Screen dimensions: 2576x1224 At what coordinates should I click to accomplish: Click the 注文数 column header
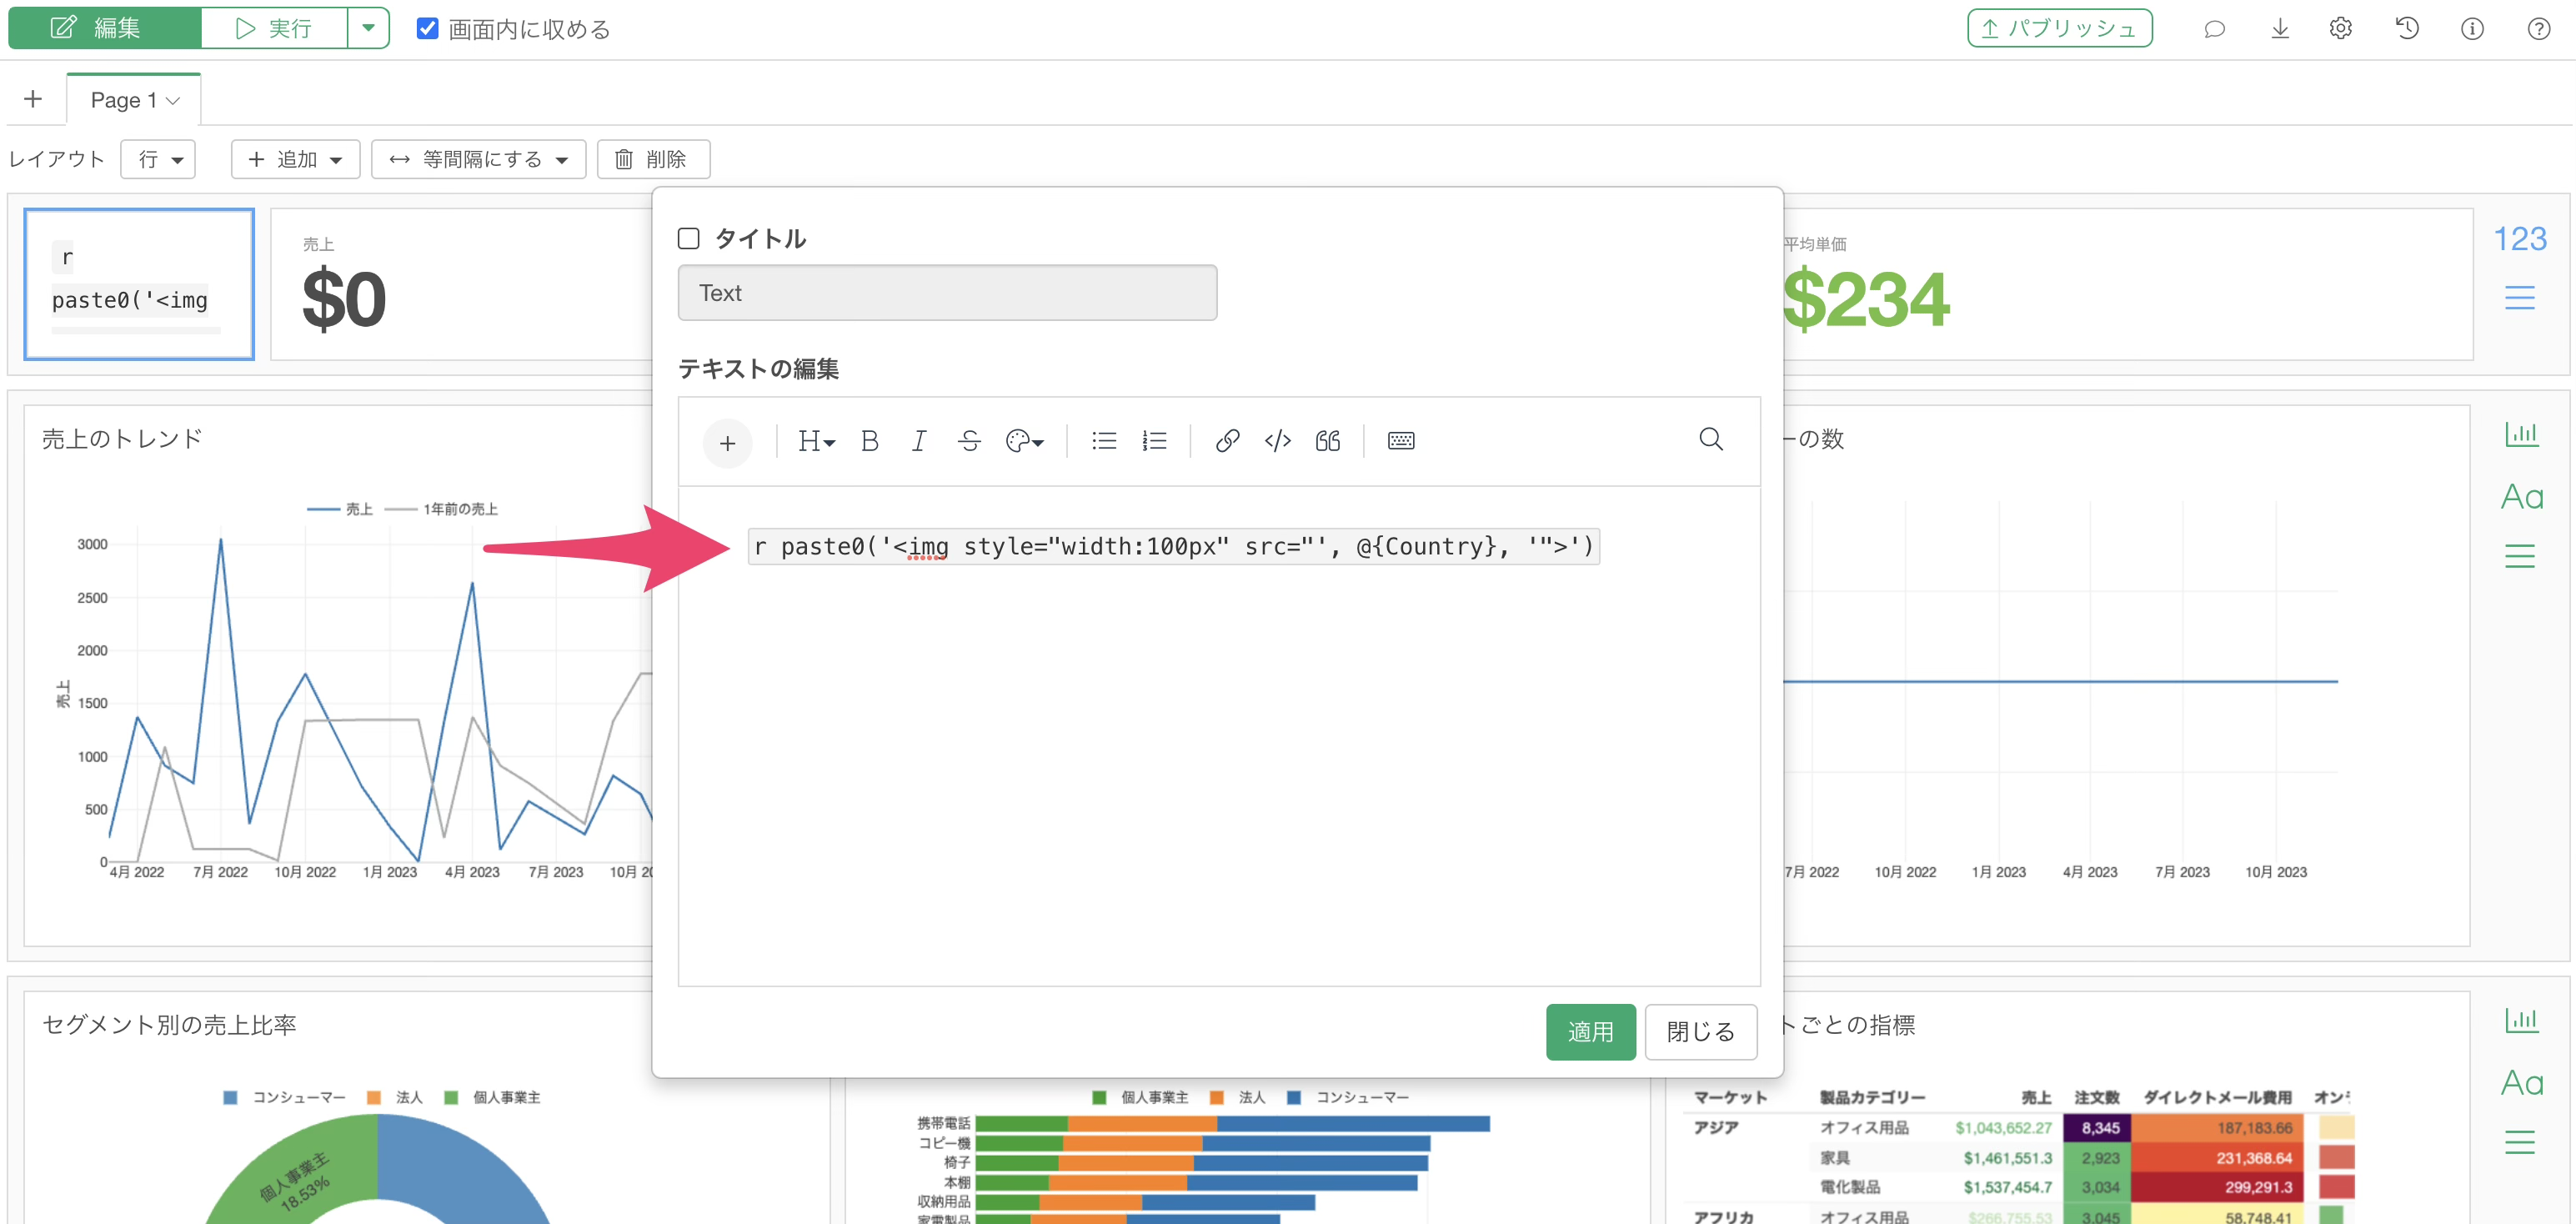coord(2097,1097)
